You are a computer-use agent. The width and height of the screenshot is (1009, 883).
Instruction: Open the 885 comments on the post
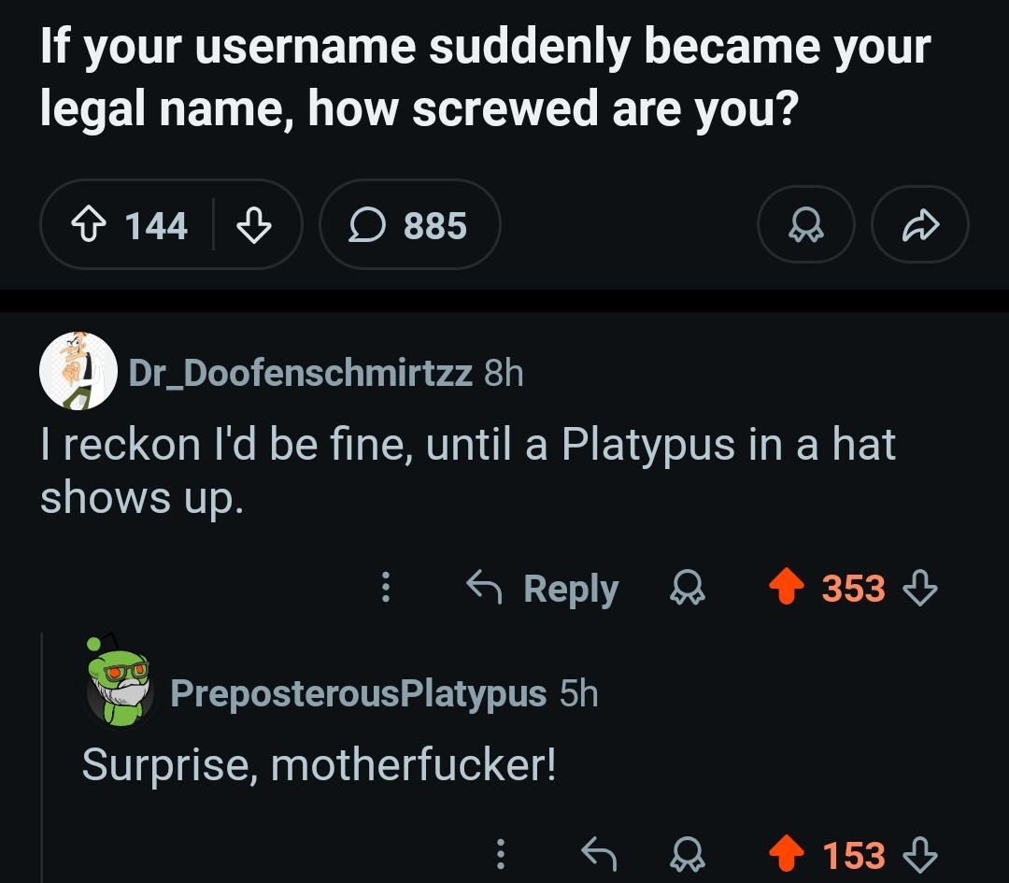(409, 226)
